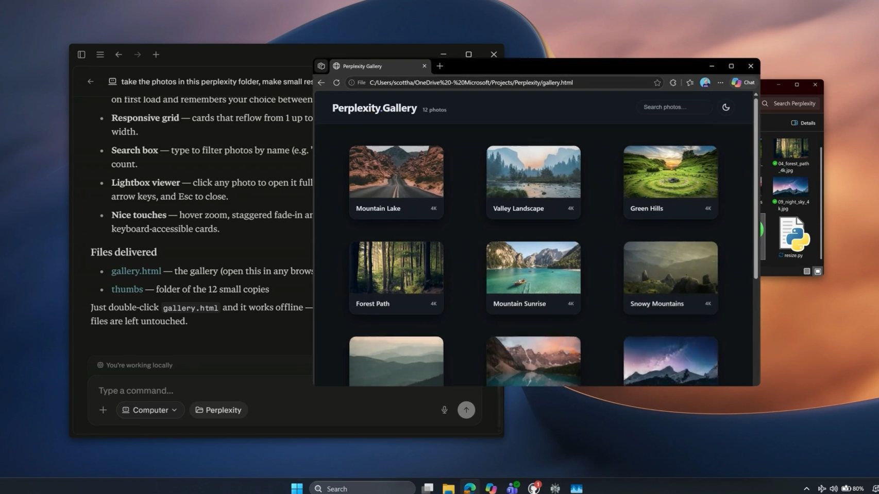Toggle the Perplexity app sidebar panel icon
Viewport: 879px width, 494px height.
(x=81, y=55)
